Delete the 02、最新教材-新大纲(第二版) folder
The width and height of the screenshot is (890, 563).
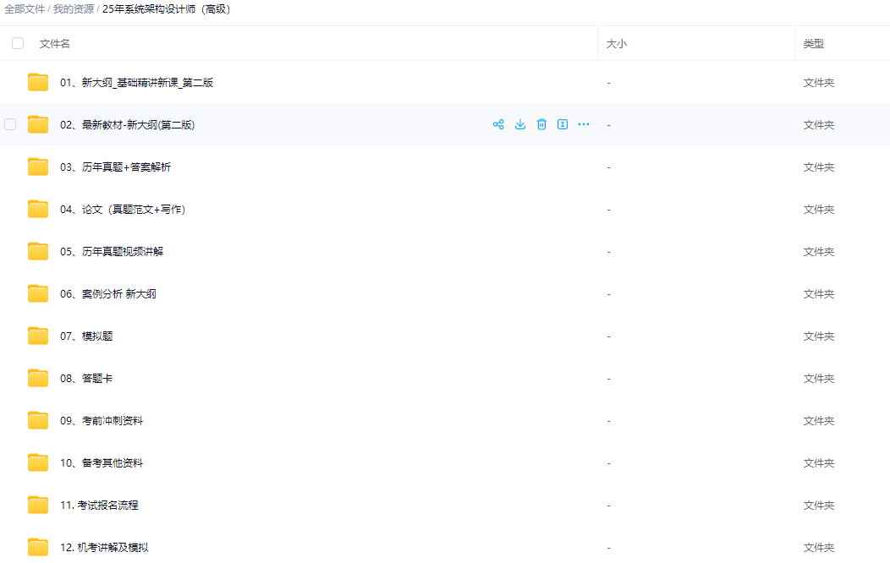pos(541,124)
